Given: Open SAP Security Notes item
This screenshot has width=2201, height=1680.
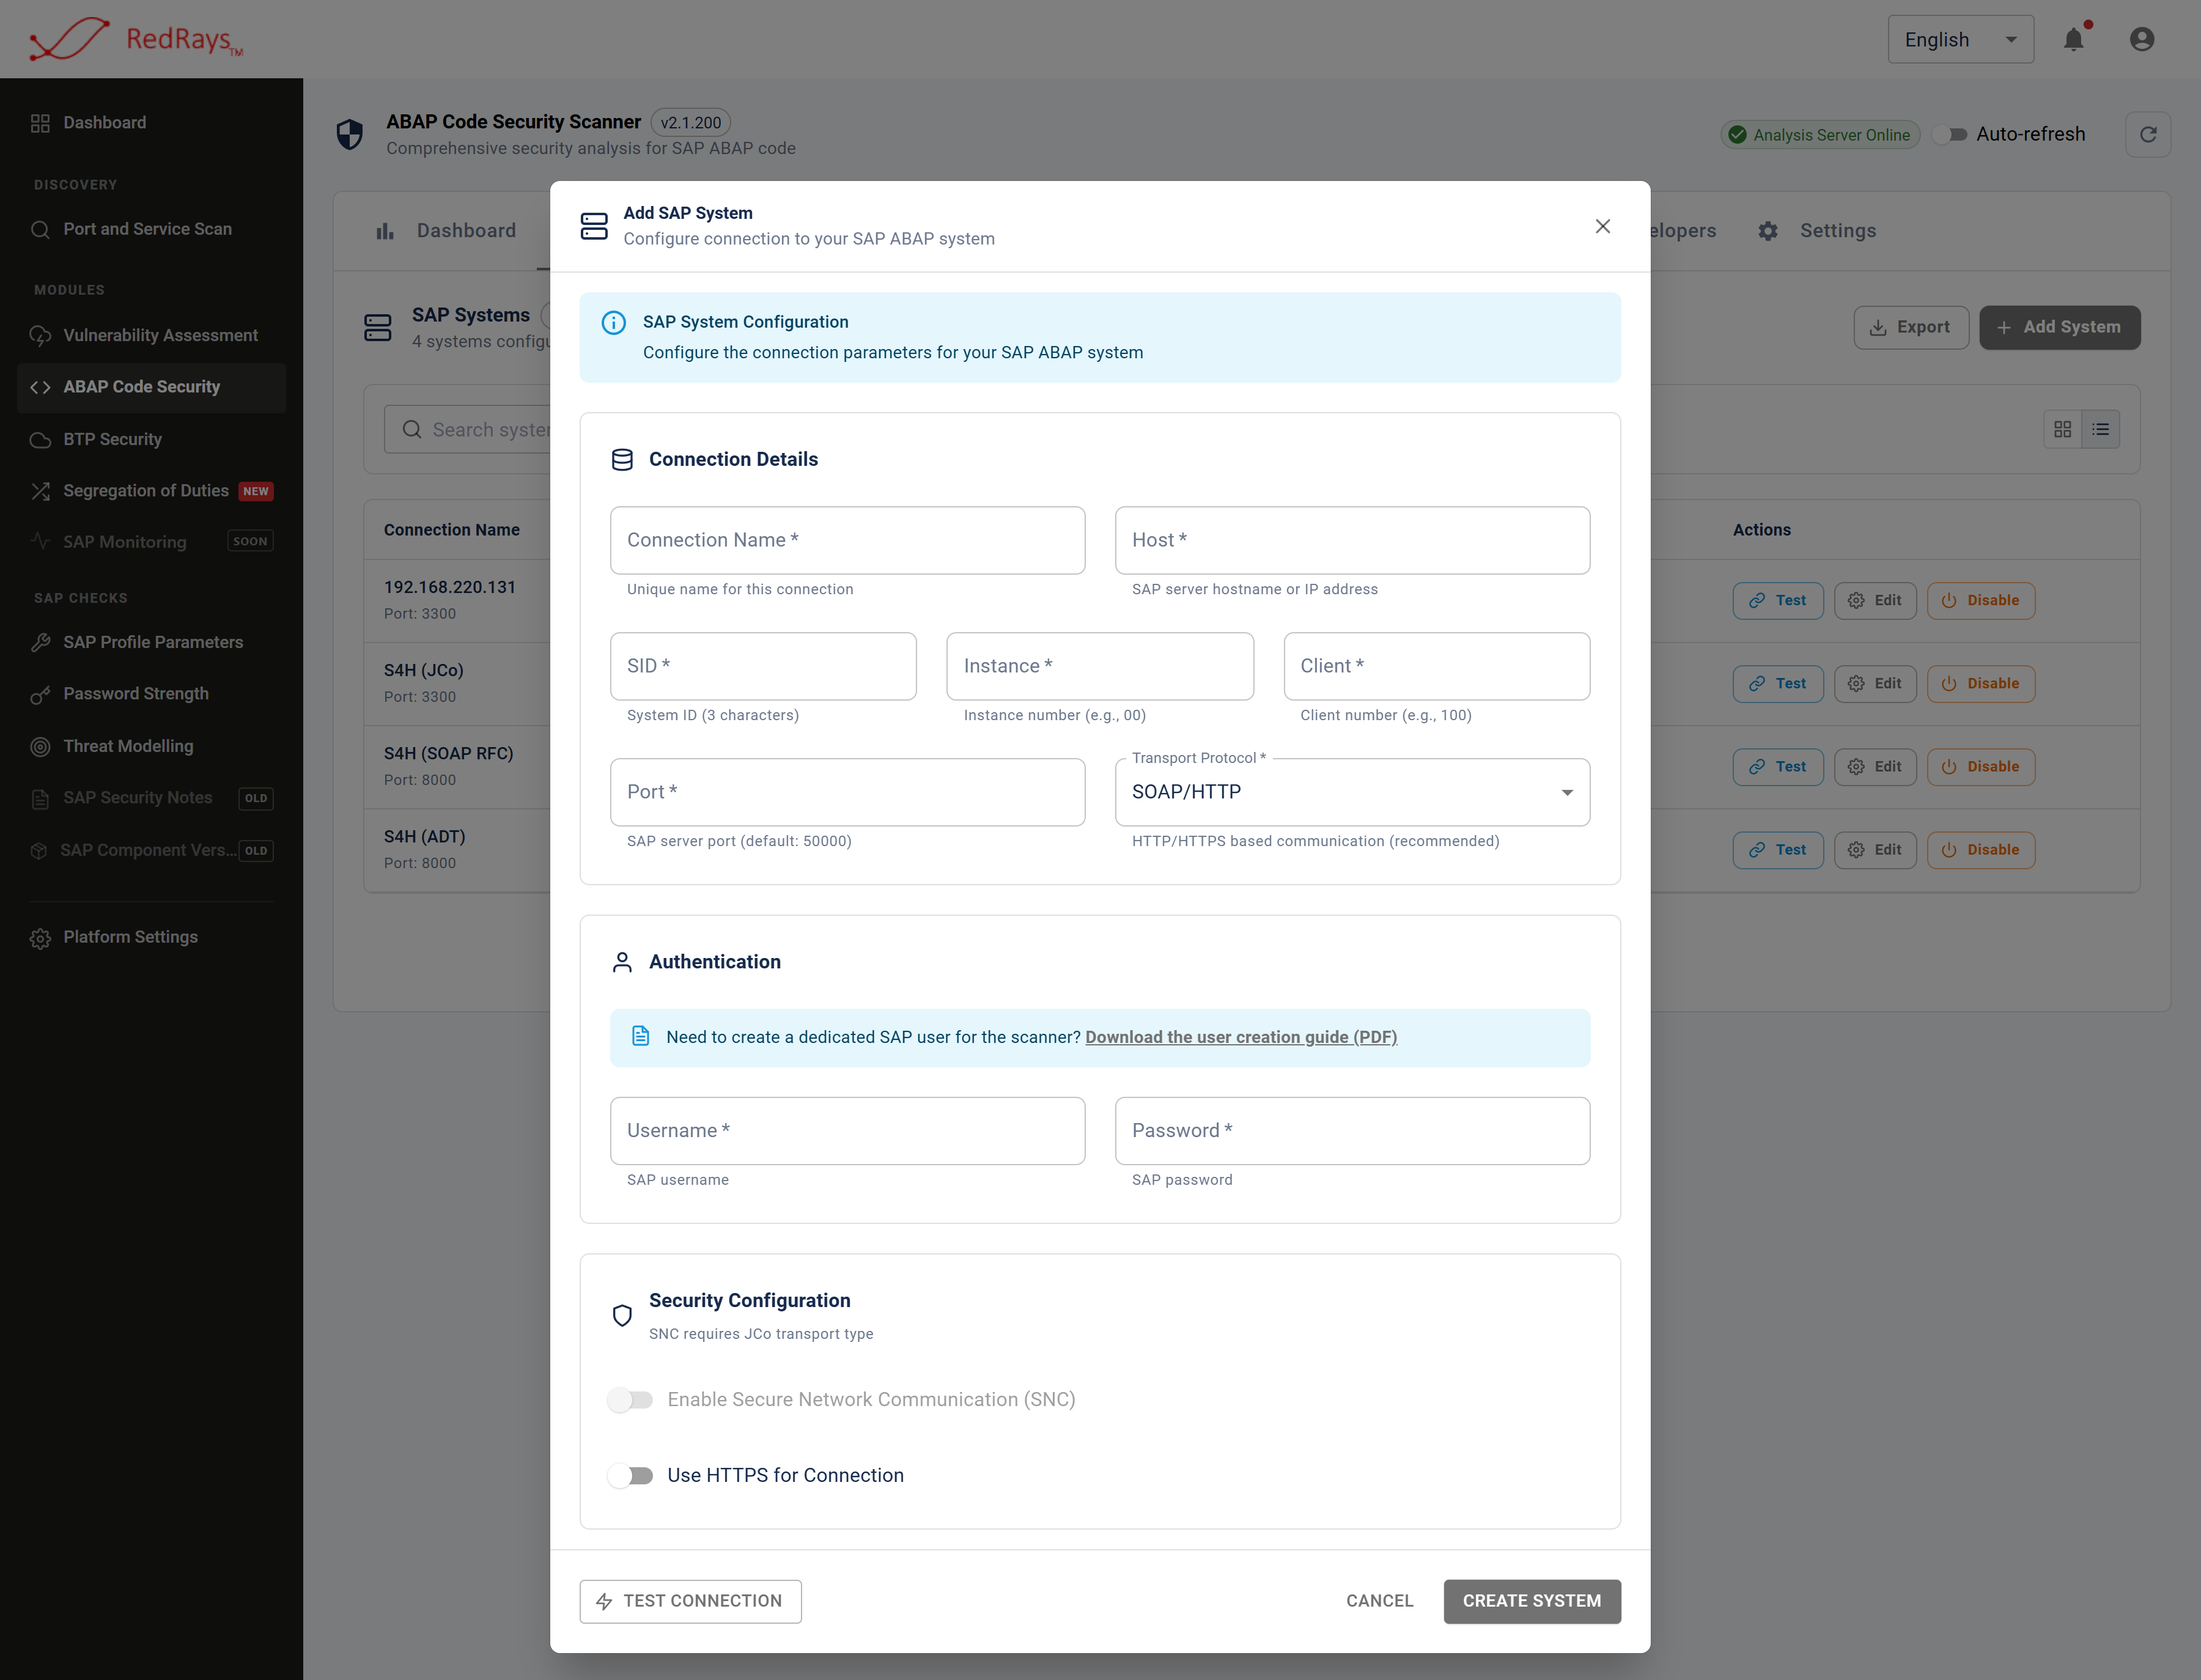Looking at the screenshot, I should 151,798.
